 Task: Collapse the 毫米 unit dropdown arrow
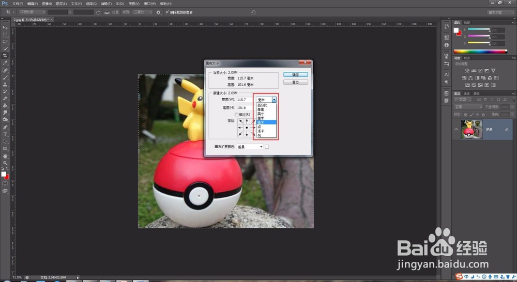[x=274, y=100]
